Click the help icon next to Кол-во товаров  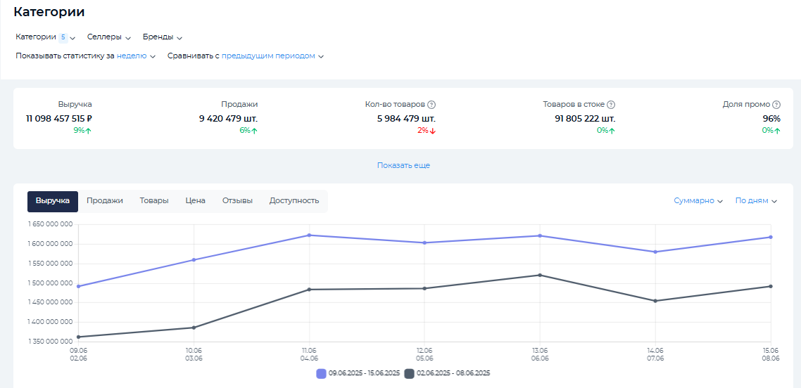tap(431, 104)
